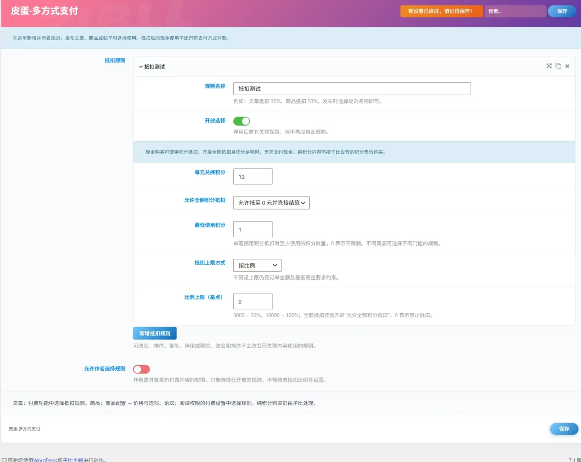Viewport: 581px width, 462px height.
Task: Click the 皮蛋·多方式支付 header title
Action: 44,11
